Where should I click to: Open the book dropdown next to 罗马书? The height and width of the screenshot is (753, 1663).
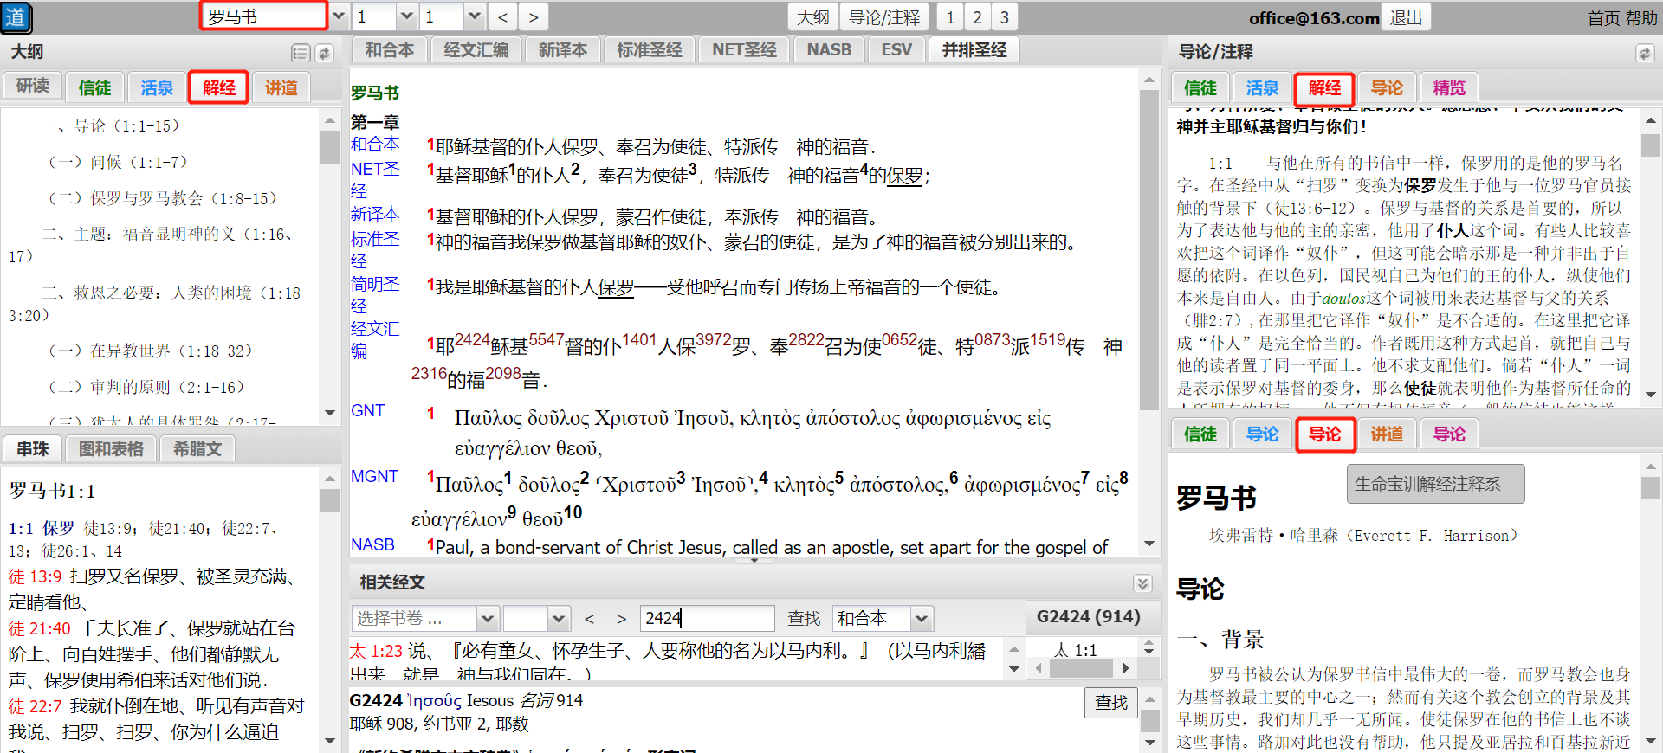(339, 16)
